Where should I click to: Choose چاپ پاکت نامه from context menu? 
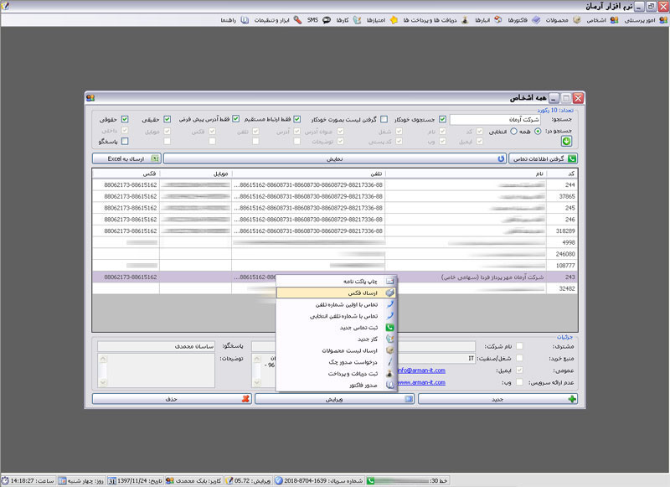click(336, 282)
